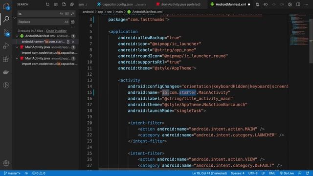This screenshot has width=313, height=176.
Task: Select app breadcrumb segment
Action: coord(100,12)
